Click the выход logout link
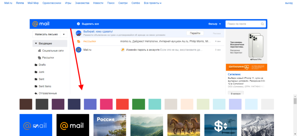This screenshot has height=136, width=297. click(289, 3)
